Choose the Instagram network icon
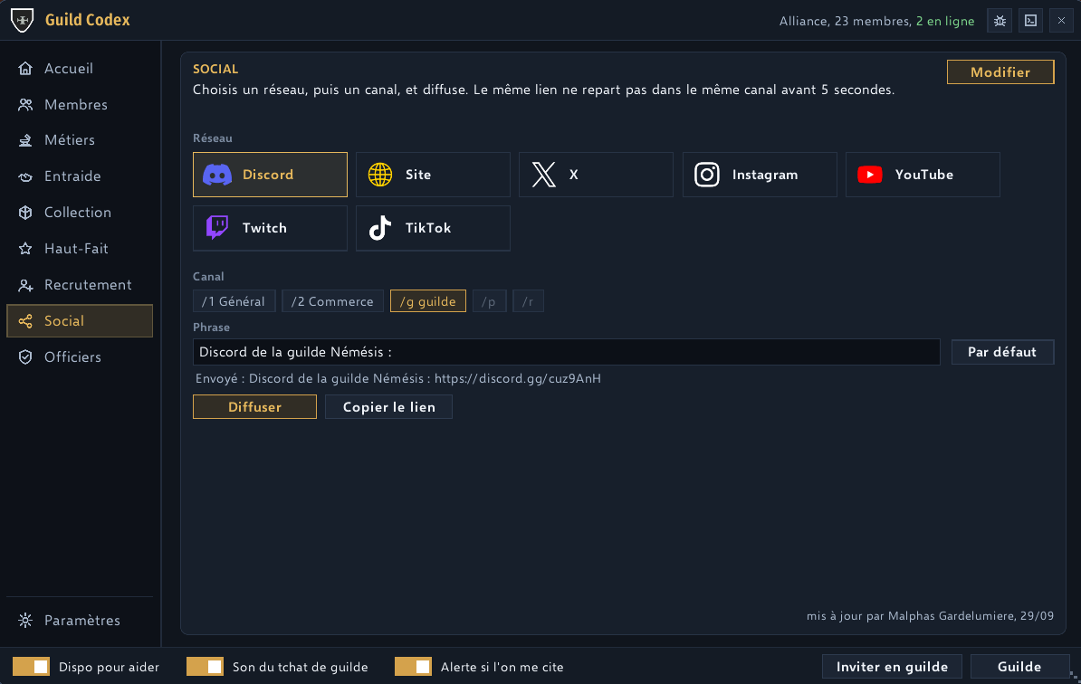 [707, 175]
